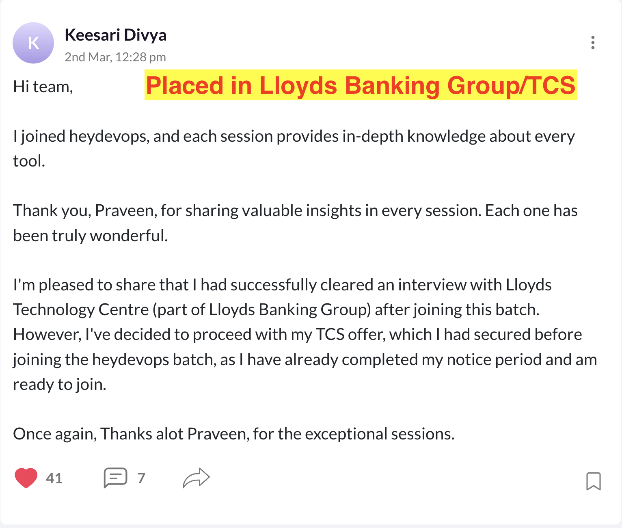Open Keesari Divya's profile name
The height and width of the screenshot is (528, 622).
(116, 35)
